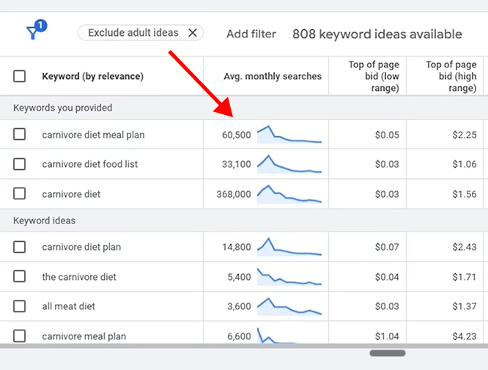
Task: Click keyword 'the carnivore diet'
Action: click(79, 277)
